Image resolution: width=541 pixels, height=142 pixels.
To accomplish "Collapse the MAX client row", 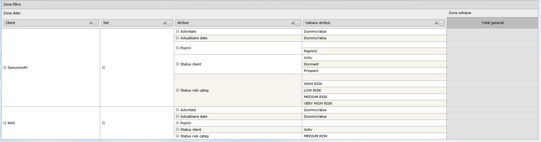I will click(5, 123).
